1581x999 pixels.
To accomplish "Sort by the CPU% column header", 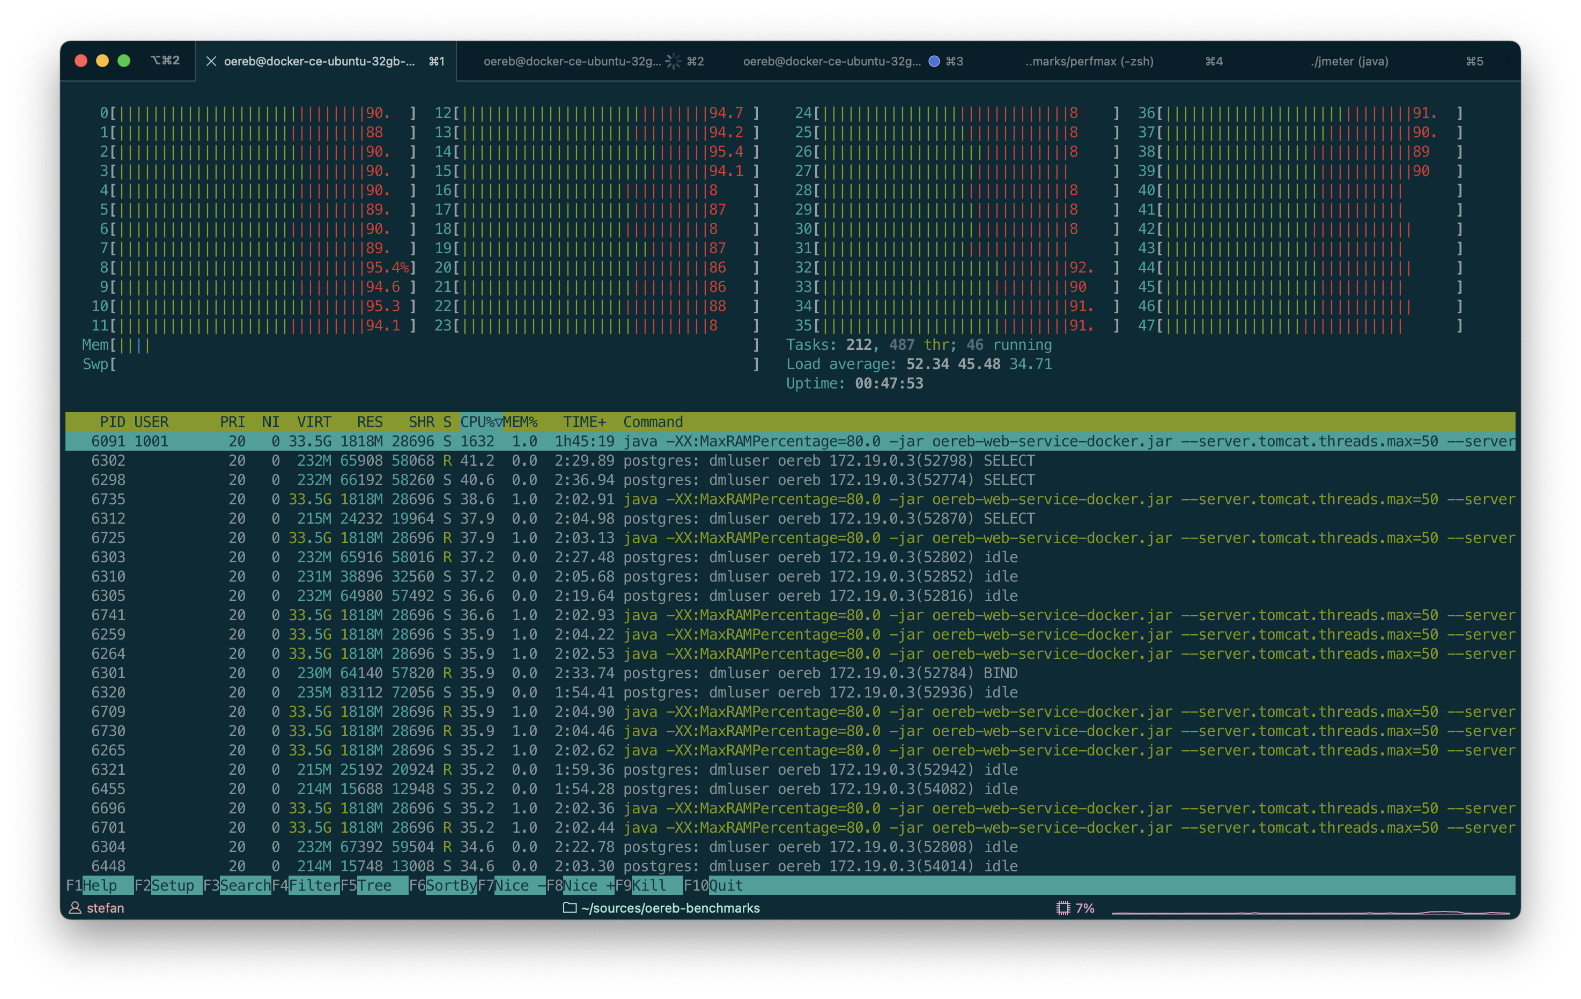I will [x=481, y=422].
